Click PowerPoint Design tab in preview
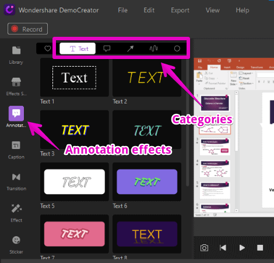The image size is (274, 263). click(240, 67)
